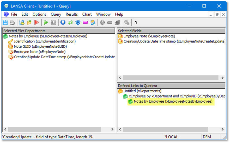
Task: Open the Results menu
Action: tap(71, 14)
